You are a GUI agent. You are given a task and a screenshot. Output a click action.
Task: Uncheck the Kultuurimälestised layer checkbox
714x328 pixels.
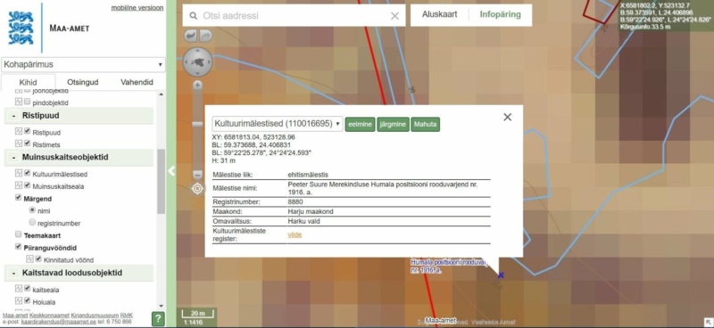point(28,173)
